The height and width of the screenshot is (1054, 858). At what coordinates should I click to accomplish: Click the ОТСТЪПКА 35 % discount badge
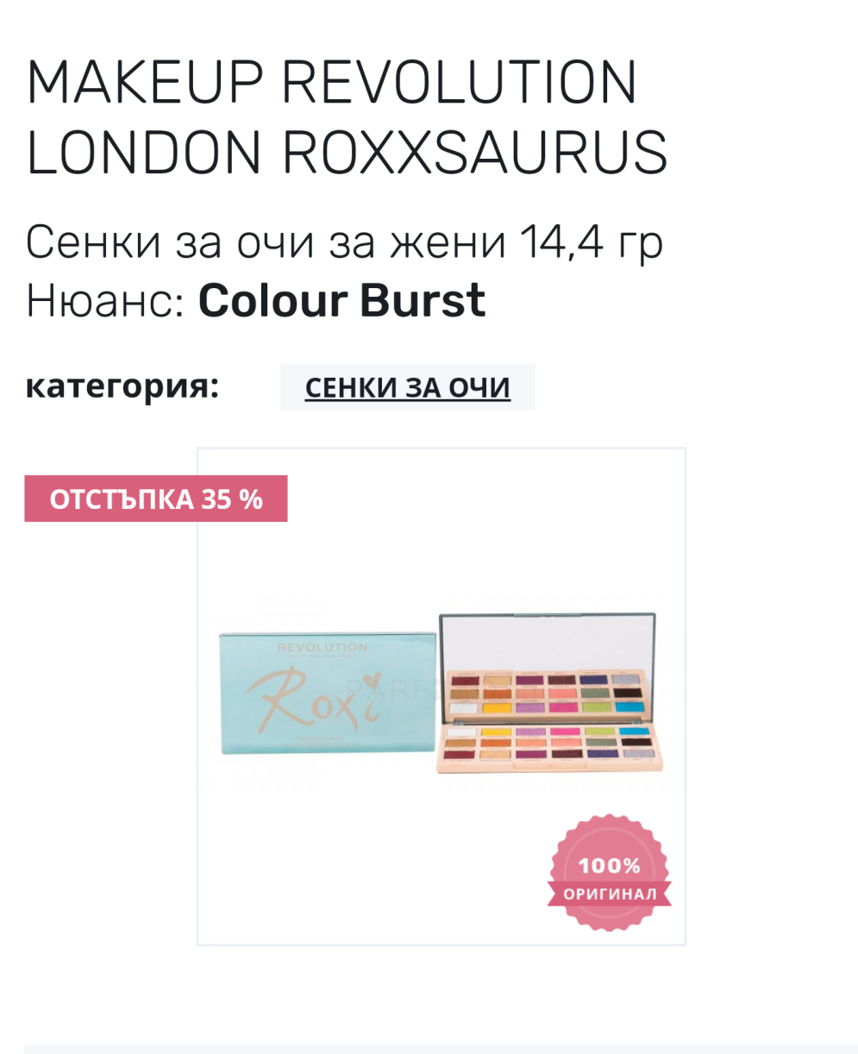[x=155, y=499]
